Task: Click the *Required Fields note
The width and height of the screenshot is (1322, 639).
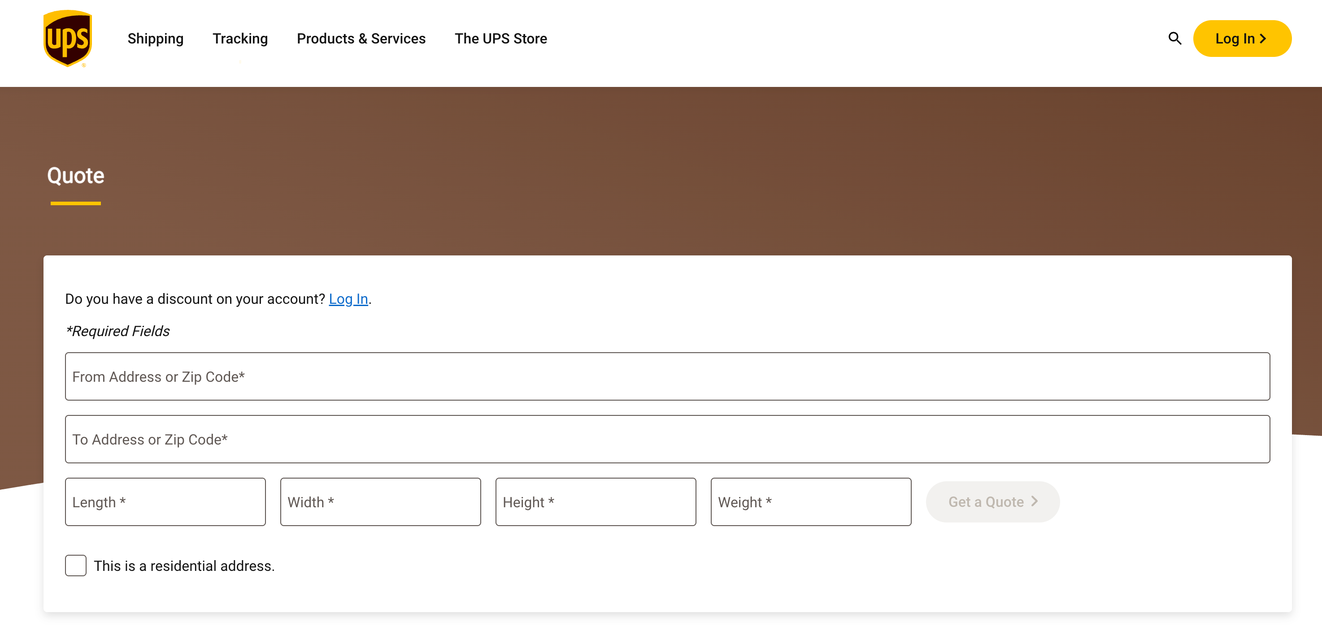Action: click(117, 331)
